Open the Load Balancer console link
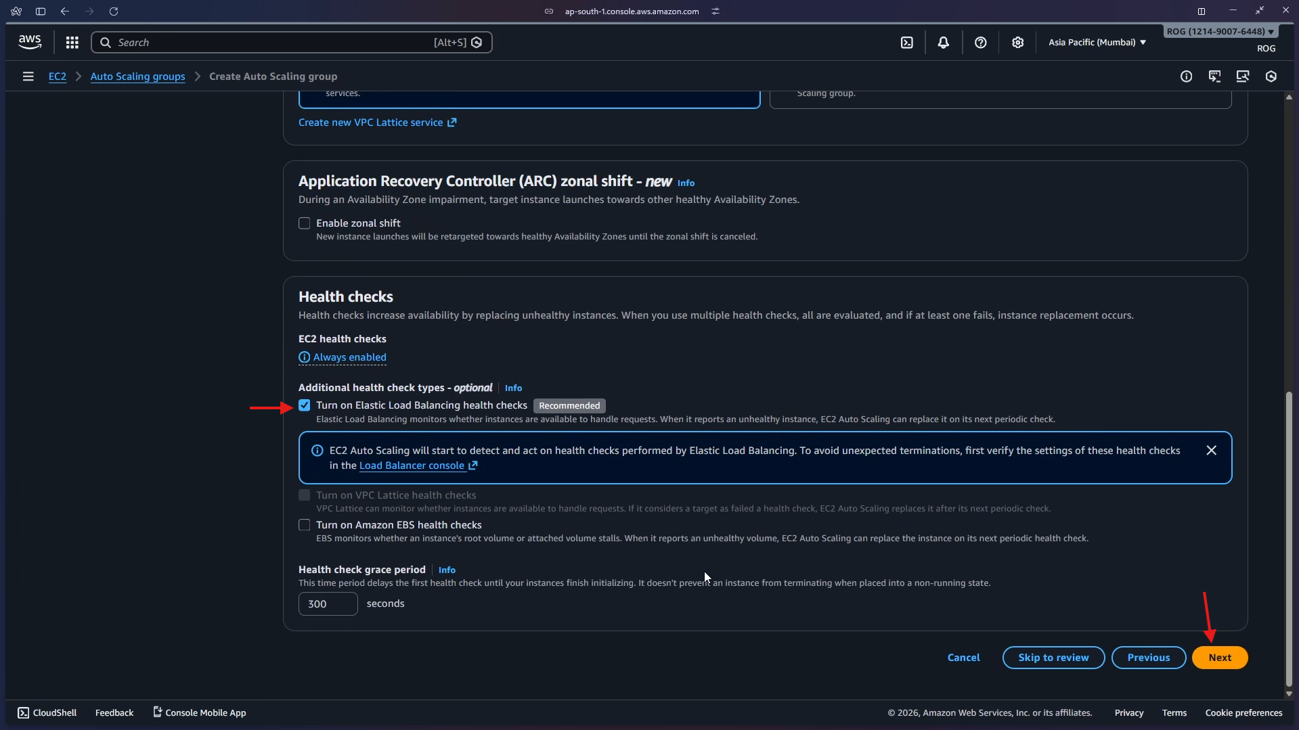The width and height of the screenshot is (1299, 730). click(x=412, y=465)
